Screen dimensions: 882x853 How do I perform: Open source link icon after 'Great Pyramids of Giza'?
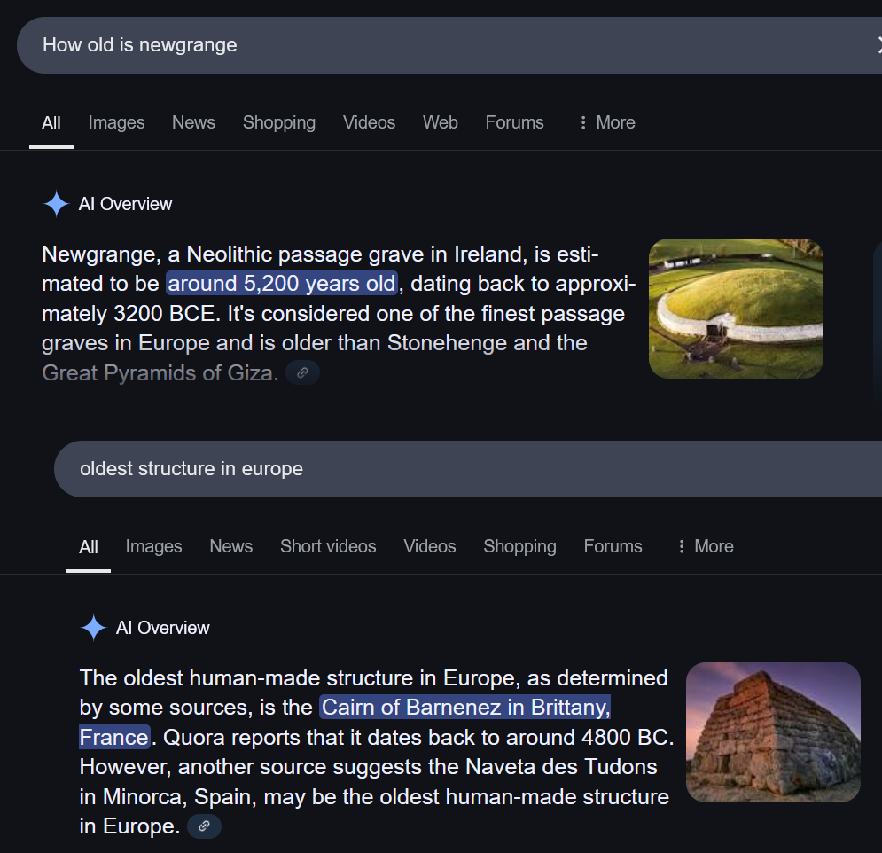pos(302,373)
